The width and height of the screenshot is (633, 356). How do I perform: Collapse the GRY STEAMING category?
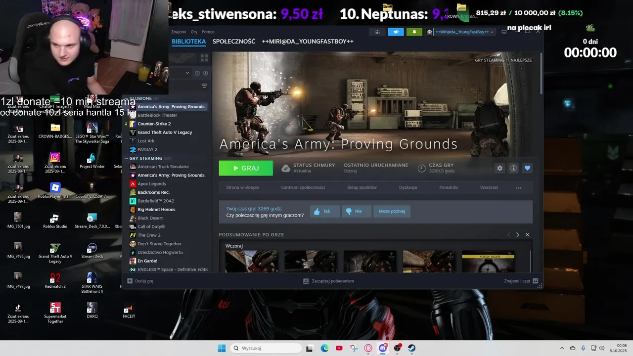[x=145, y=158]
